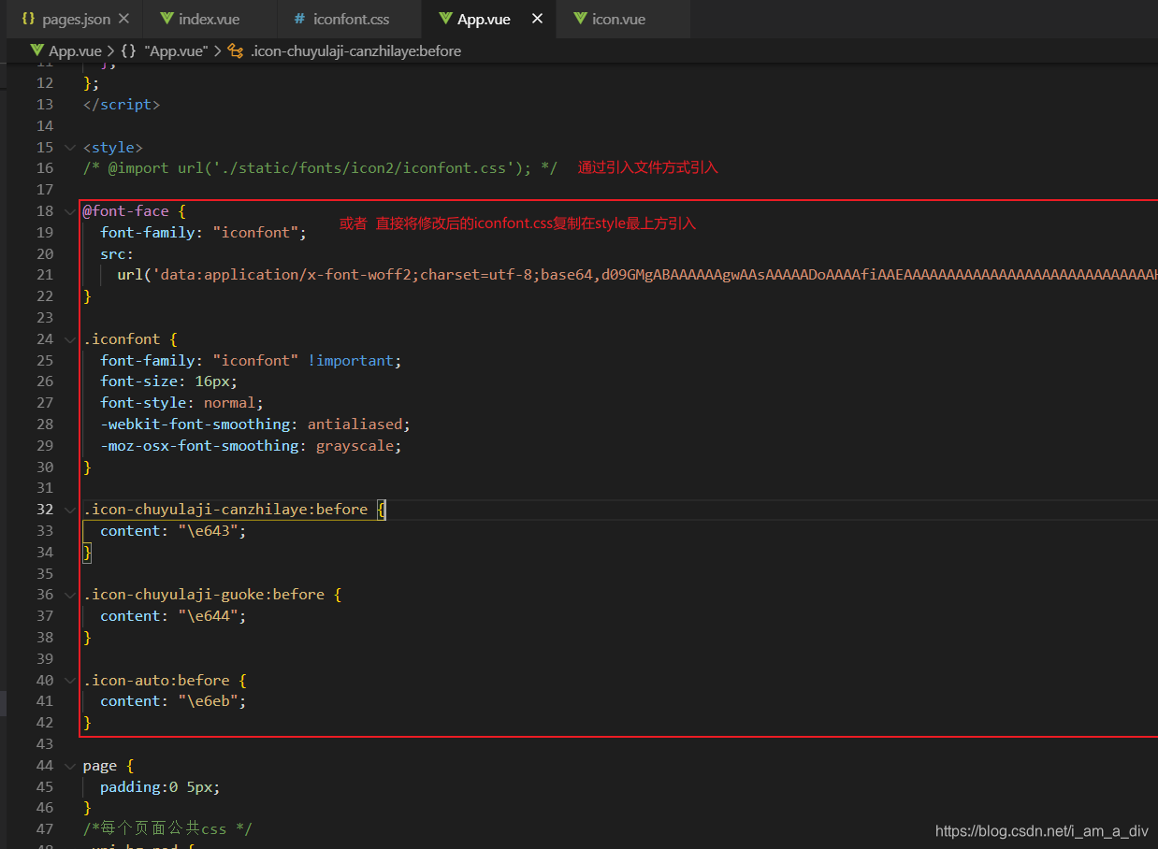The image size is (1158, 849).
Task: Click the CSS selector symbol icon in breadcrumb
Action: point(236,51)
